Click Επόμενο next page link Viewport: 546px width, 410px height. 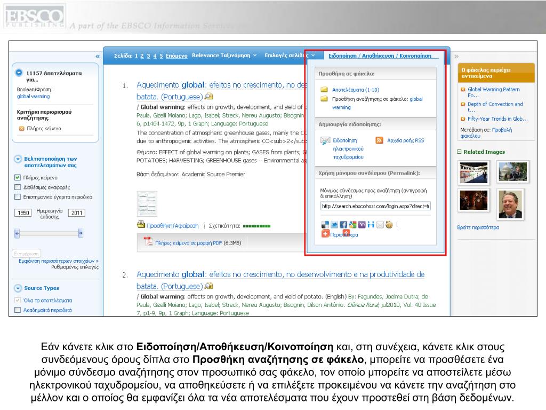click(176, 56)
